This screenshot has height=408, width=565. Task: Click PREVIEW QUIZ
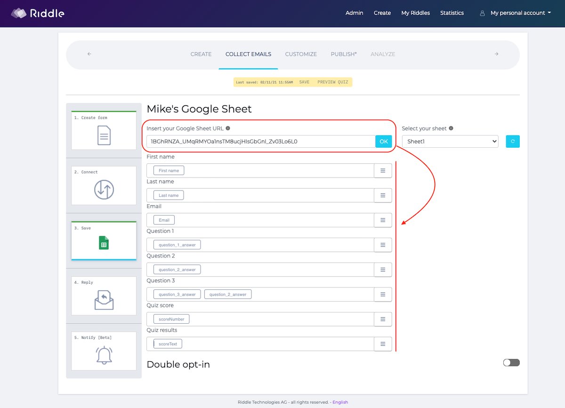click(333, 82)
